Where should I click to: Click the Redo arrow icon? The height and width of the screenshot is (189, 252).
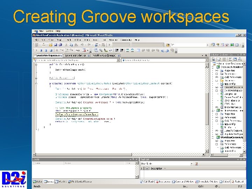click(89, 45)
